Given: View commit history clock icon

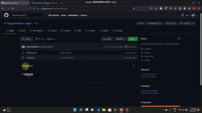Looking at the screenshot, I should click(x=125, y=47).
